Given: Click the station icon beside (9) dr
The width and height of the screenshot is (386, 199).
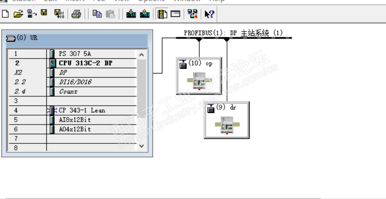Looking at the screenshot, I should click(211, 108).
